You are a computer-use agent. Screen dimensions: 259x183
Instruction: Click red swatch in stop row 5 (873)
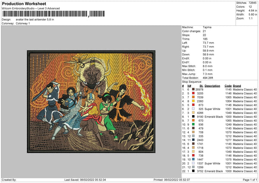(193, 105)
